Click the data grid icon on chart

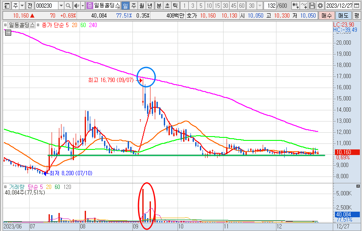pos(8,33)
